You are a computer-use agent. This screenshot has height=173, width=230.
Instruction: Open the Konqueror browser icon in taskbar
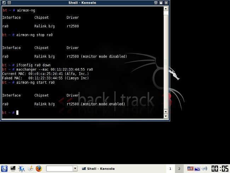coord(22,169)
